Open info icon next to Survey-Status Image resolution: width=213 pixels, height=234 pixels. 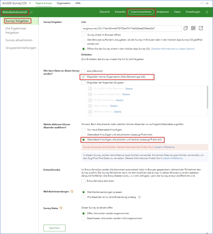(61, 208)
